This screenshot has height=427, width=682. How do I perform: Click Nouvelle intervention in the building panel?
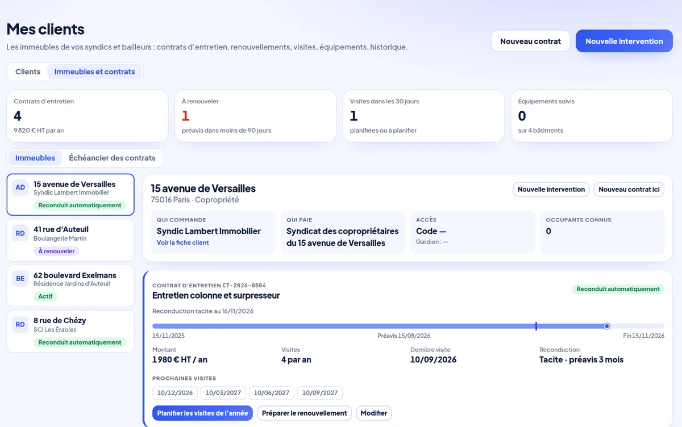(x=551, y=190)
